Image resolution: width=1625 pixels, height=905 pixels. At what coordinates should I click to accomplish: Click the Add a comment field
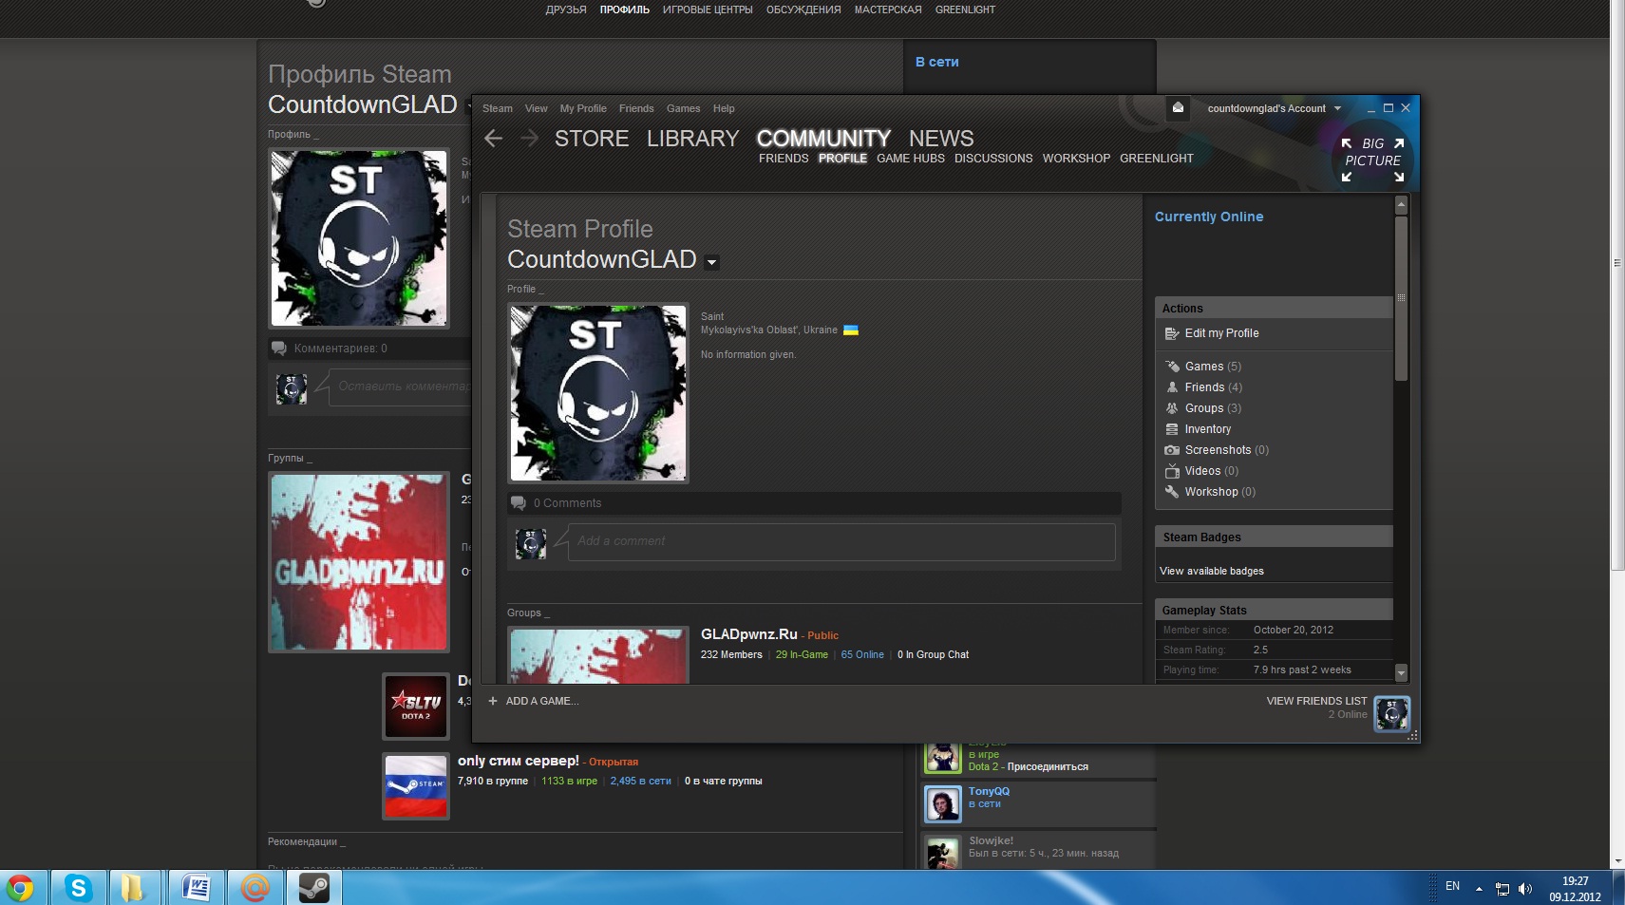[x=841, y=541]
